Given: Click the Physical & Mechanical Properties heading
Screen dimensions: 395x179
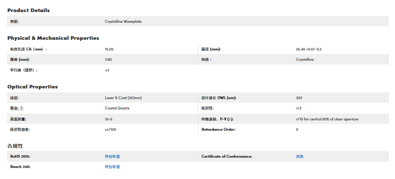Looking at the screenshot, I should [53, 38].
